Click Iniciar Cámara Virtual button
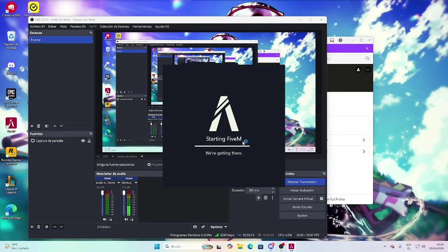 tap(298, 199)
